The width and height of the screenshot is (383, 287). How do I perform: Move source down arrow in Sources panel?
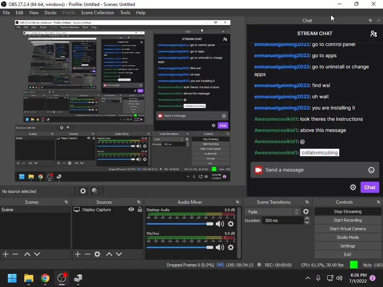(x=119, y=254)
